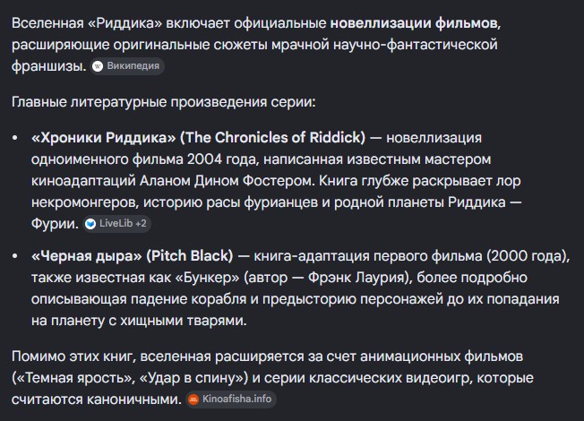Viewport: 584px width, 421px height.
Task: Click the author name Фрэнк Лаурия
Action: tap(356, 278)
